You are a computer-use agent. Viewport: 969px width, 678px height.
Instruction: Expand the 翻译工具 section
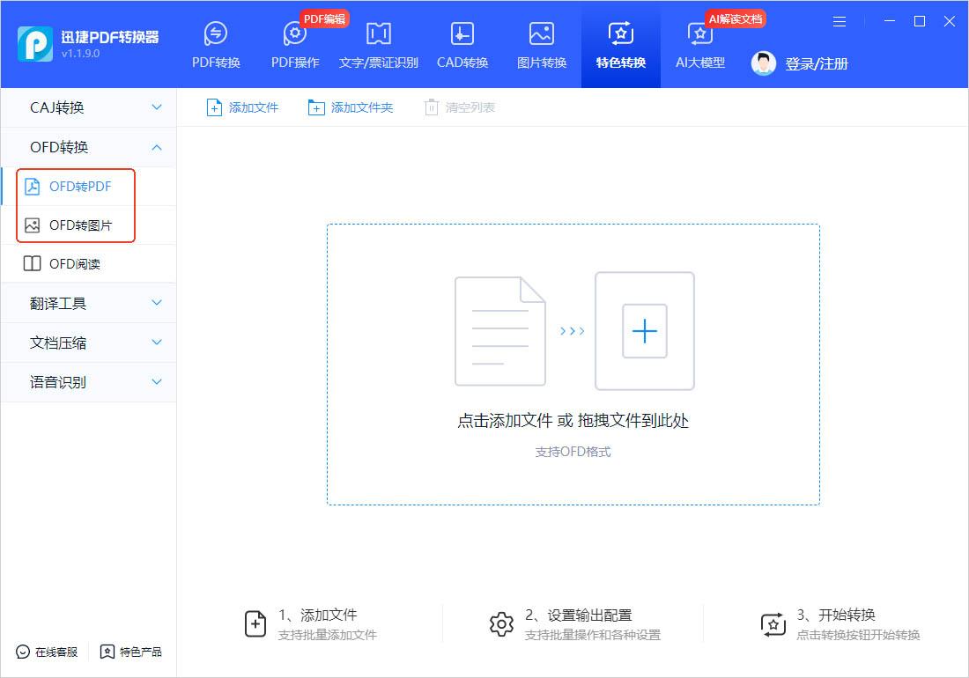pos(88,303)
